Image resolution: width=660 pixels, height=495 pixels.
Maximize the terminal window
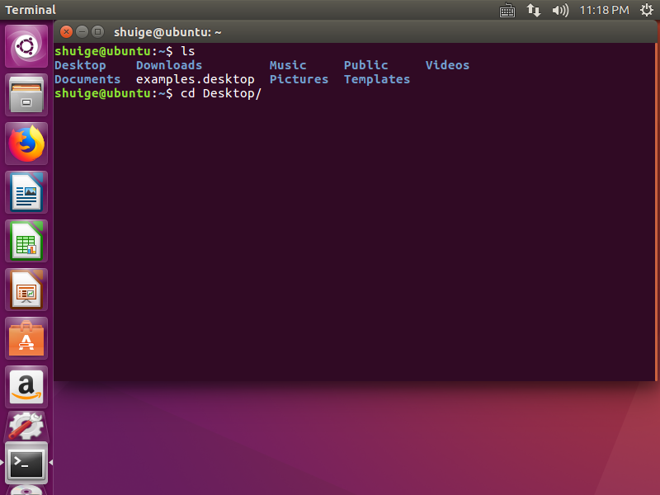(97, 31)
